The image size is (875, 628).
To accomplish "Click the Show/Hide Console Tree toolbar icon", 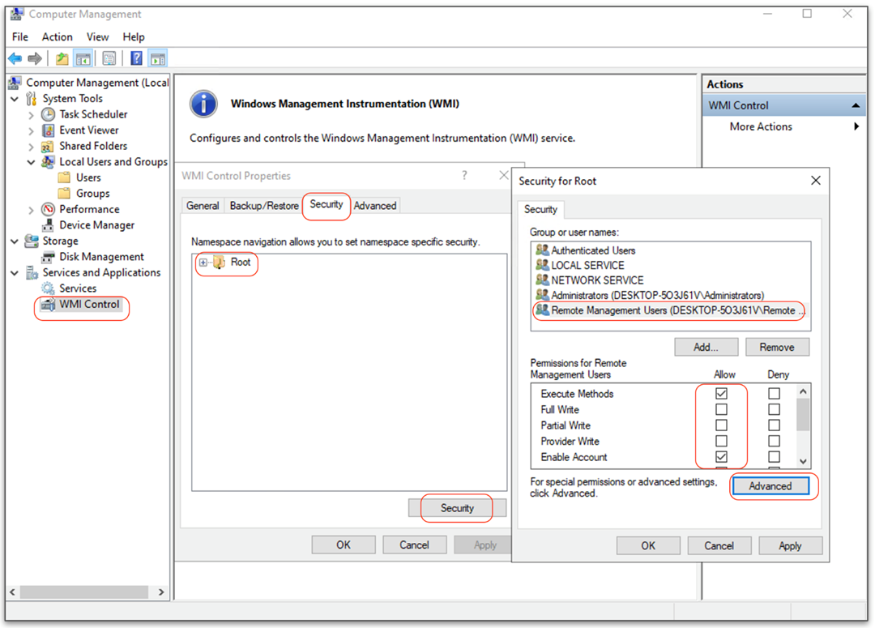I will tap(83, 58).
